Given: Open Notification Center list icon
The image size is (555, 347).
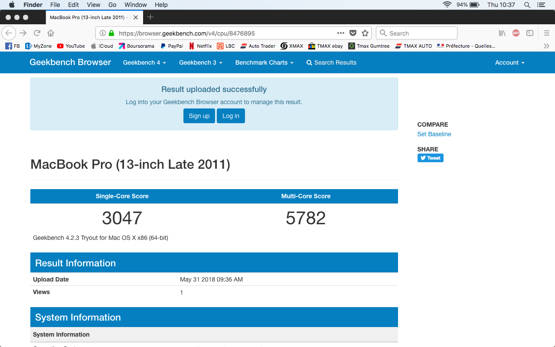Looking at the screenshot, I should coord(541,5).
